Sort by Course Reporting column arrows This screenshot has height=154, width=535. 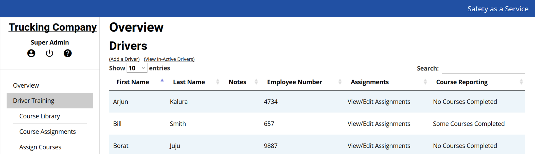tap(521, 82)
